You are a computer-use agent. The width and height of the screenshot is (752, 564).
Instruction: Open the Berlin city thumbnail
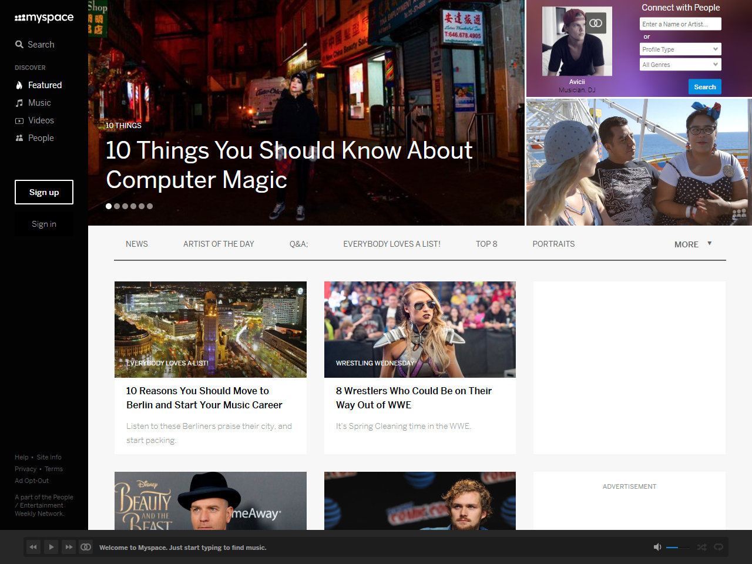tap(210, 330)
